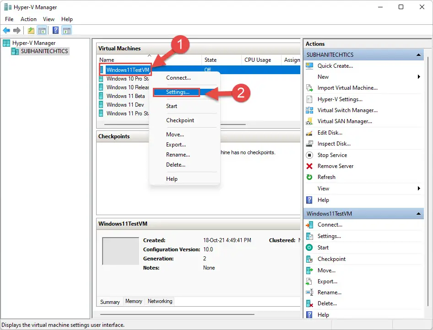Click the Virtual Switch Manager icon
Image resolution: width=433 pixels, height=330 pixels.
coord(309,110)
